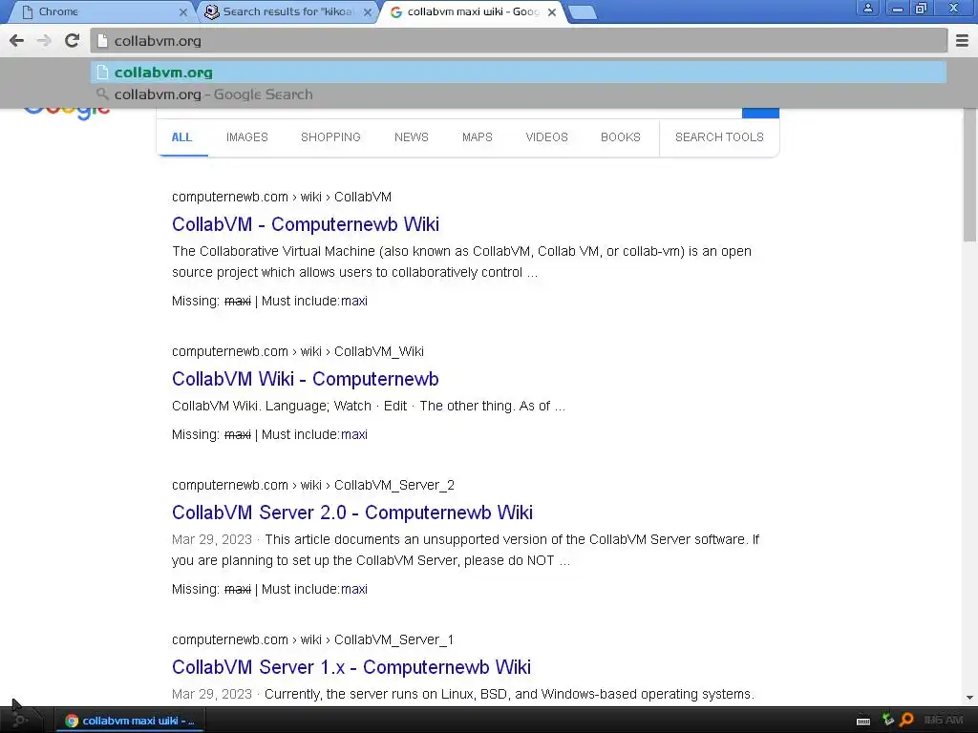Close the 'collabvm maxi wiki' tab
This screenshot has width=978, height=733.
552,11
